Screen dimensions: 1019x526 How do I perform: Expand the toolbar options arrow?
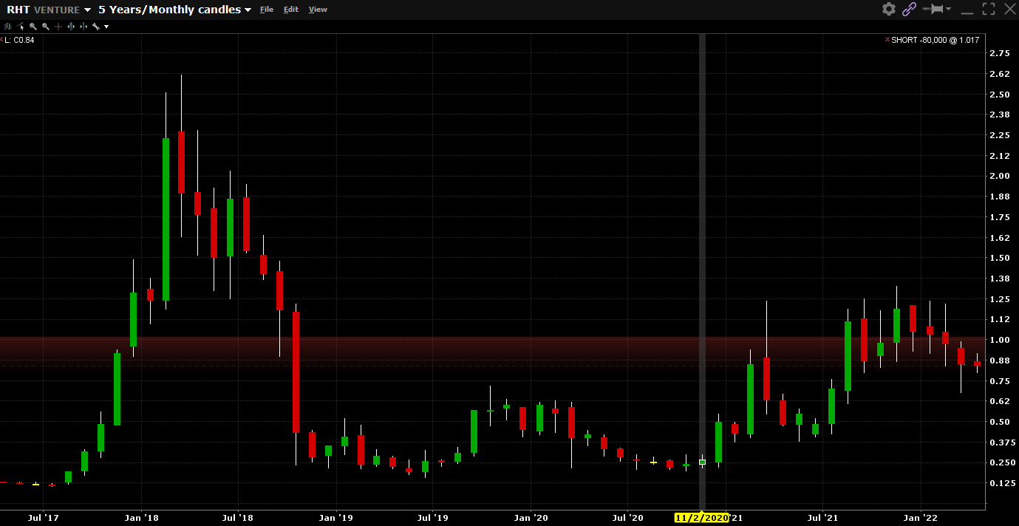pyautogui.click(x=106, y=27)
